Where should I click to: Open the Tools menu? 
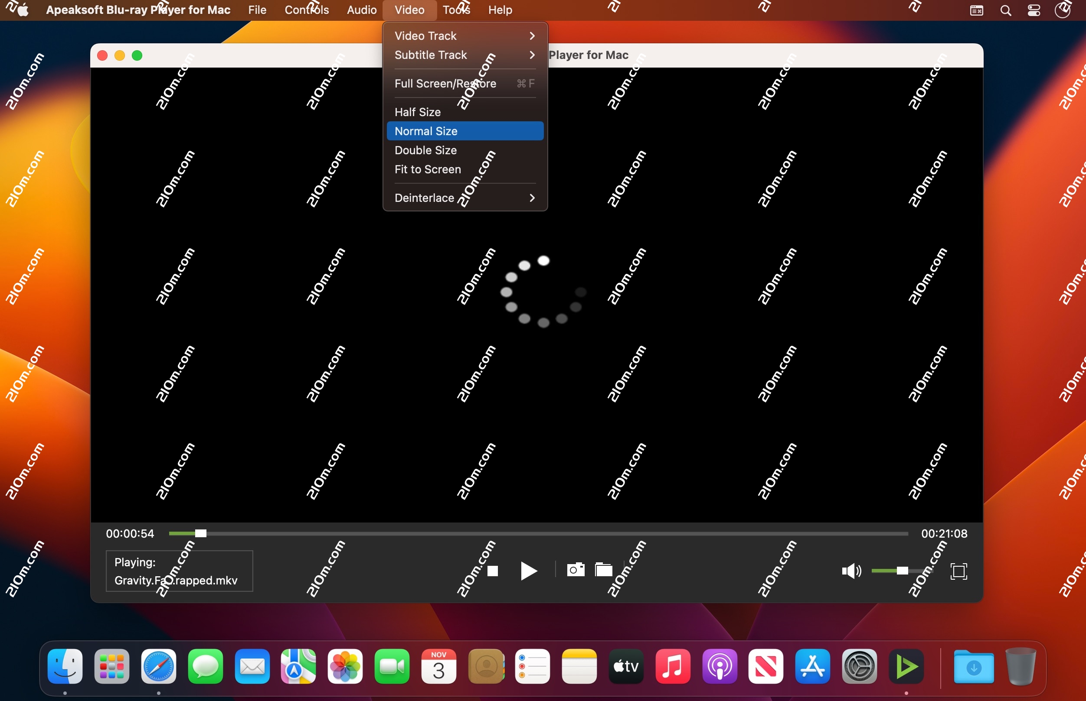tap(456, 10)
